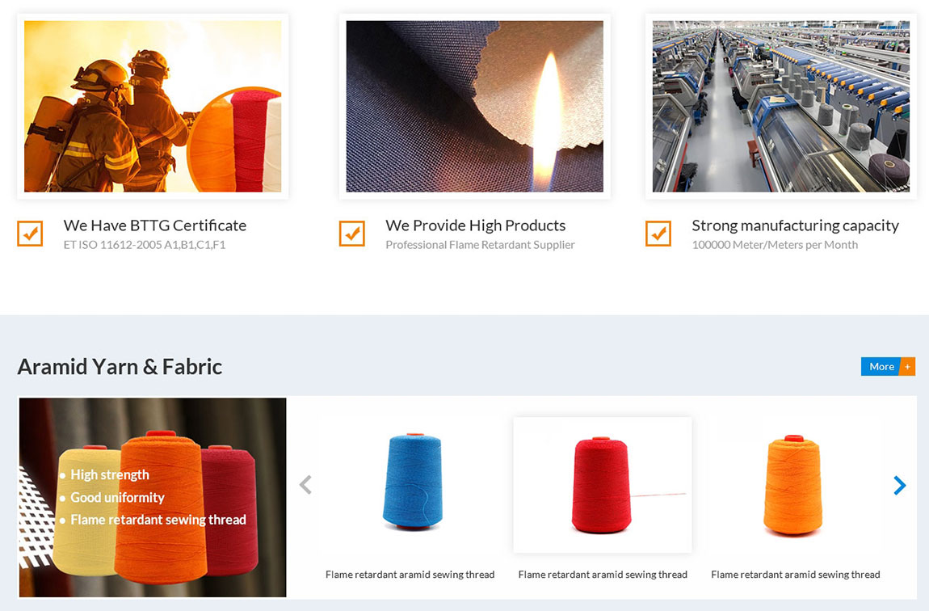Viewport: 929px width, 611px height.
Task: Click the We Have BTTG Certificate title
Action: coord(155,225)
